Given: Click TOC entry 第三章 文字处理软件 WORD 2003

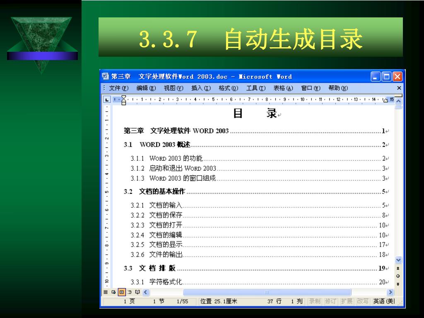Looking at the screenshot, I should click(256, 131).
